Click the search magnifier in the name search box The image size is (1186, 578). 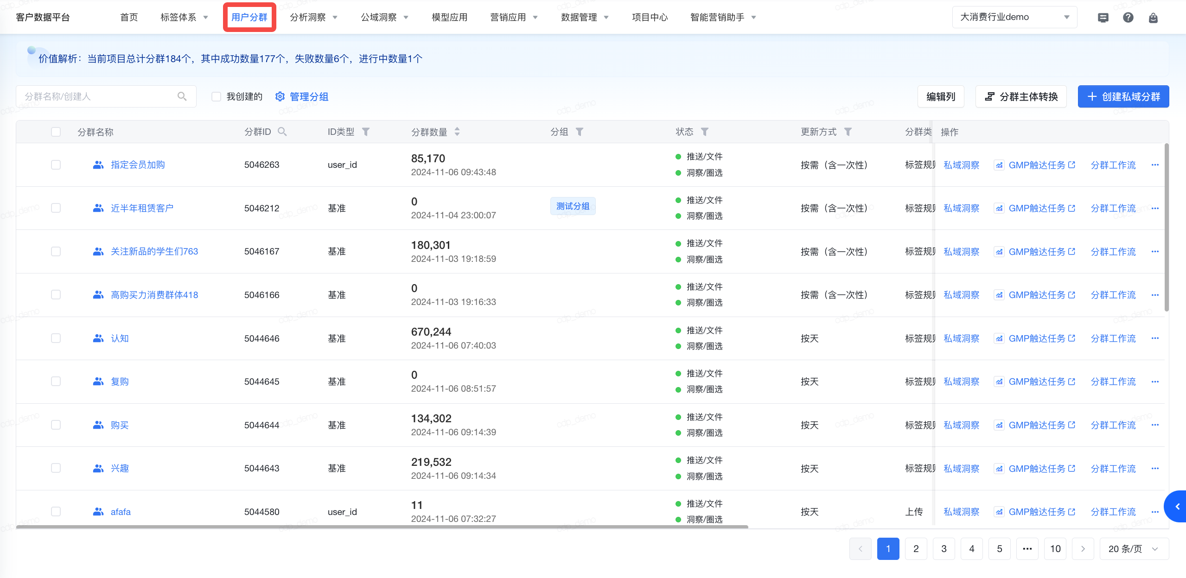pos(182,96)
